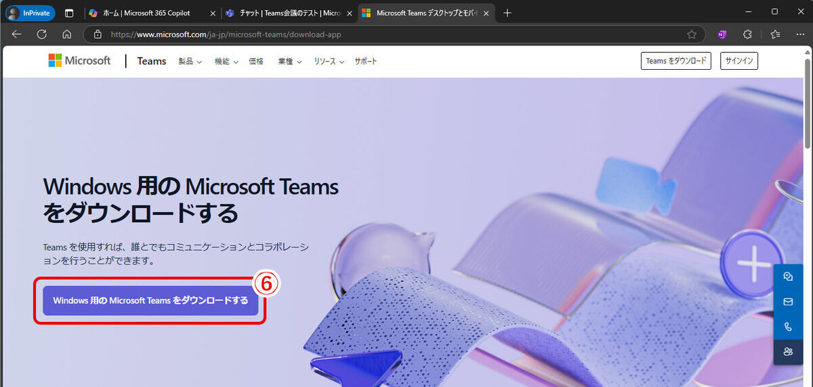Viewport: 813px width, 387px height.
Task: Expand the 機能 dropdown menu
Action: [x=226, y=61]
